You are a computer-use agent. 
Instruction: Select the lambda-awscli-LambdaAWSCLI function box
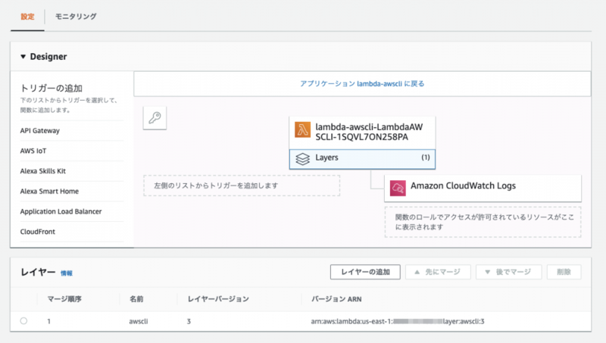(362, 133)
